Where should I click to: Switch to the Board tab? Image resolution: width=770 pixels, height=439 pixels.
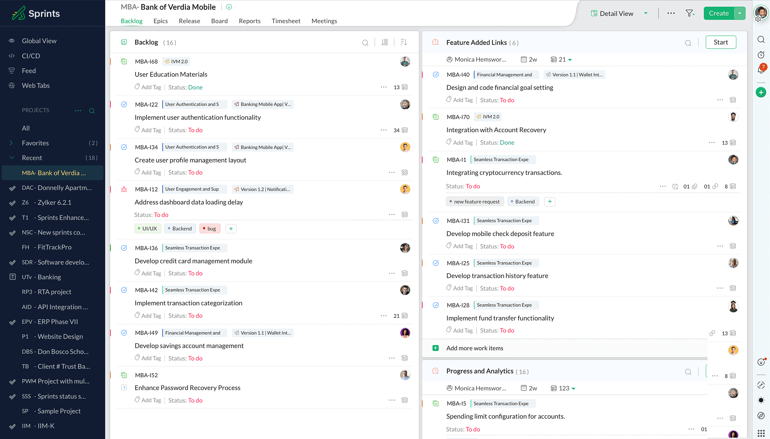pyautogui.click(x=219, y=21)
